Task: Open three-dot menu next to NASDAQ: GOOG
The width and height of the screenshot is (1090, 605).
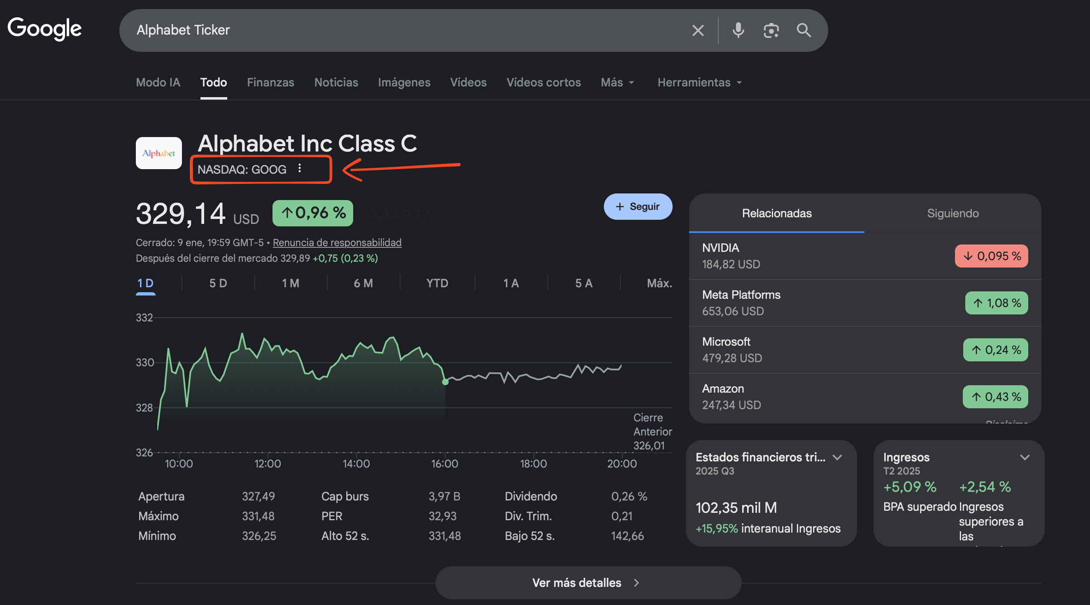Action: coord(300,168)
